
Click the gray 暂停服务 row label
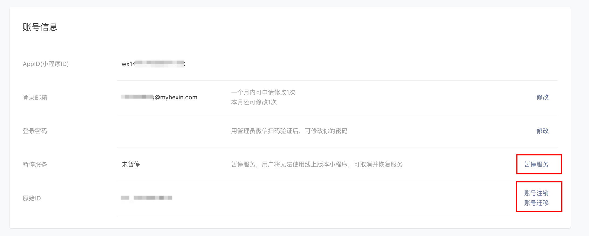pos(35,165)
